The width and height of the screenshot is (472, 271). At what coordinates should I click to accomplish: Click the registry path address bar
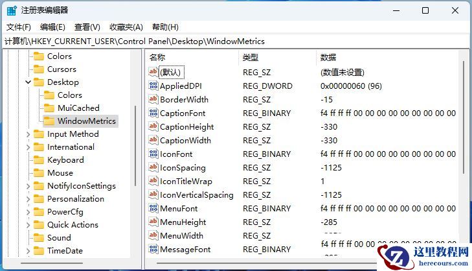(236, 41)
